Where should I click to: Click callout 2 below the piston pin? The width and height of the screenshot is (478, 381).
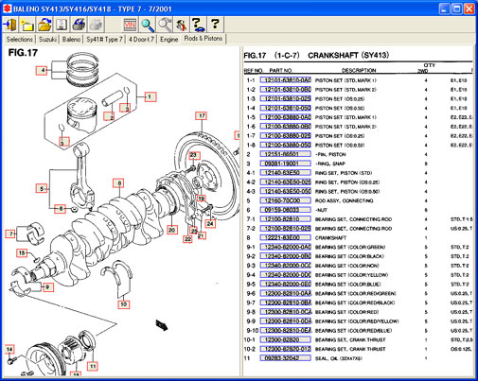[x=110, y=116]
